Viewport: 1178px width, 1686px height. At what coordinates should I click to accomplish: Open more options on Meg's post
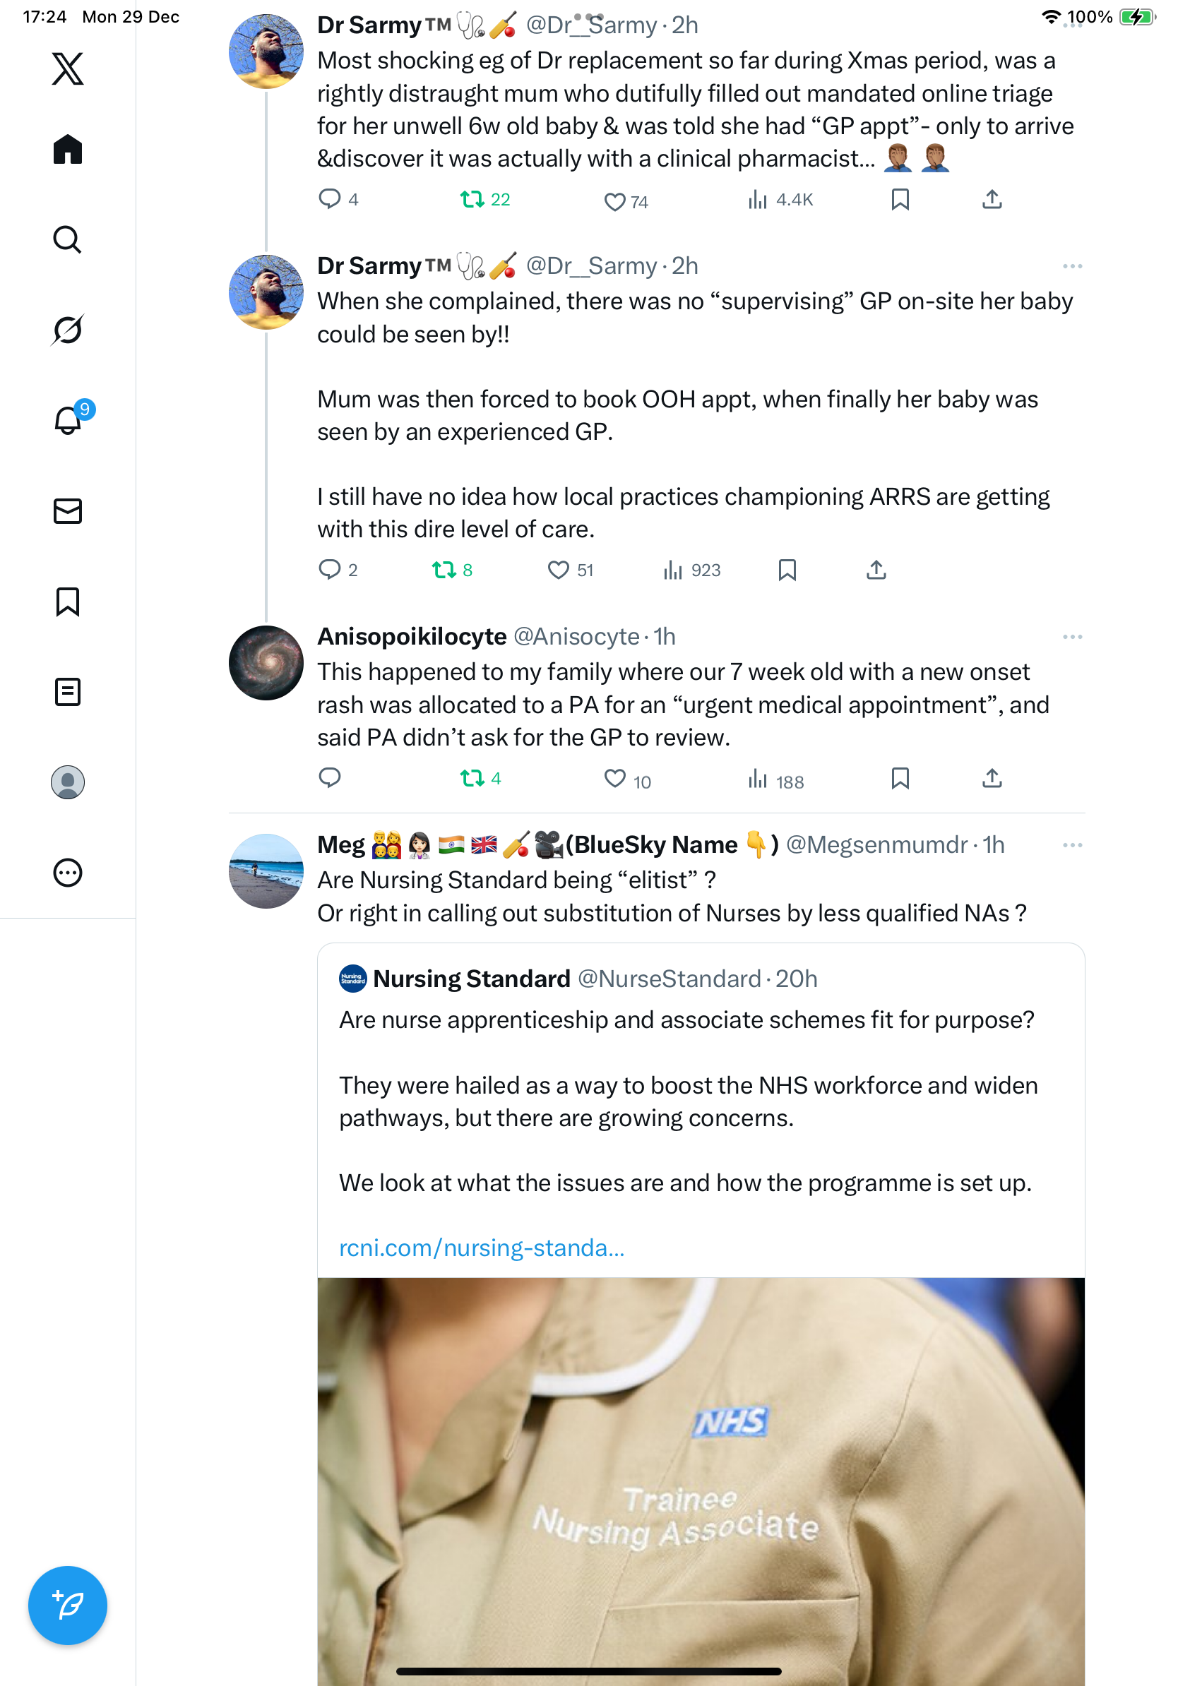[1072, 845]
